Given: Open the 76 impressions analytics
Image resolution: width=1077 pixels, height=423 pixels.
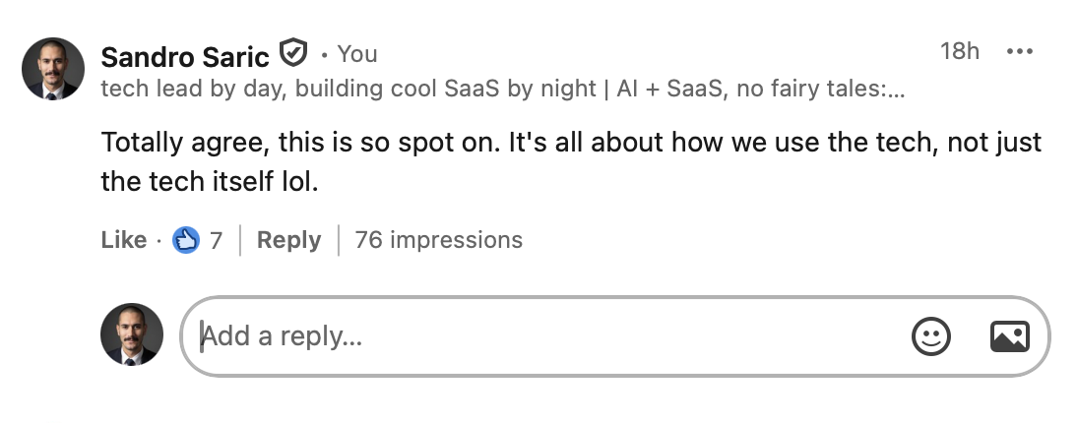Looking at the screenshot, I should coord(438,239).
